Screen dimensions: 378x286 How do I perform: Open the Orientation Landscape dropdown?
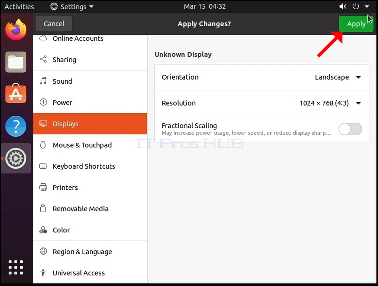click(338, 77)
